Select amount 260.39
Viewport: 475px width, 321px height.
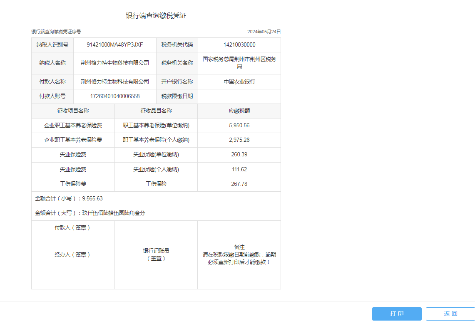(x=239, y=155)
